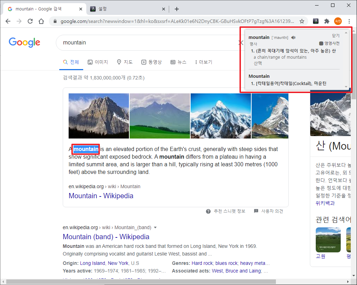357x285 pixels.
Task: Click the horizontal scroll right arrow
Action: click(348, 282)
